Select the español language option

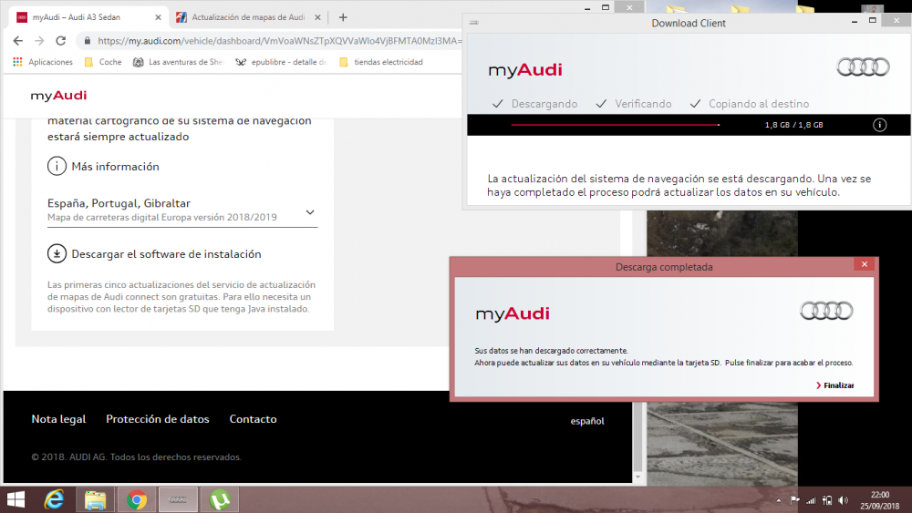(x=587, y=421)
